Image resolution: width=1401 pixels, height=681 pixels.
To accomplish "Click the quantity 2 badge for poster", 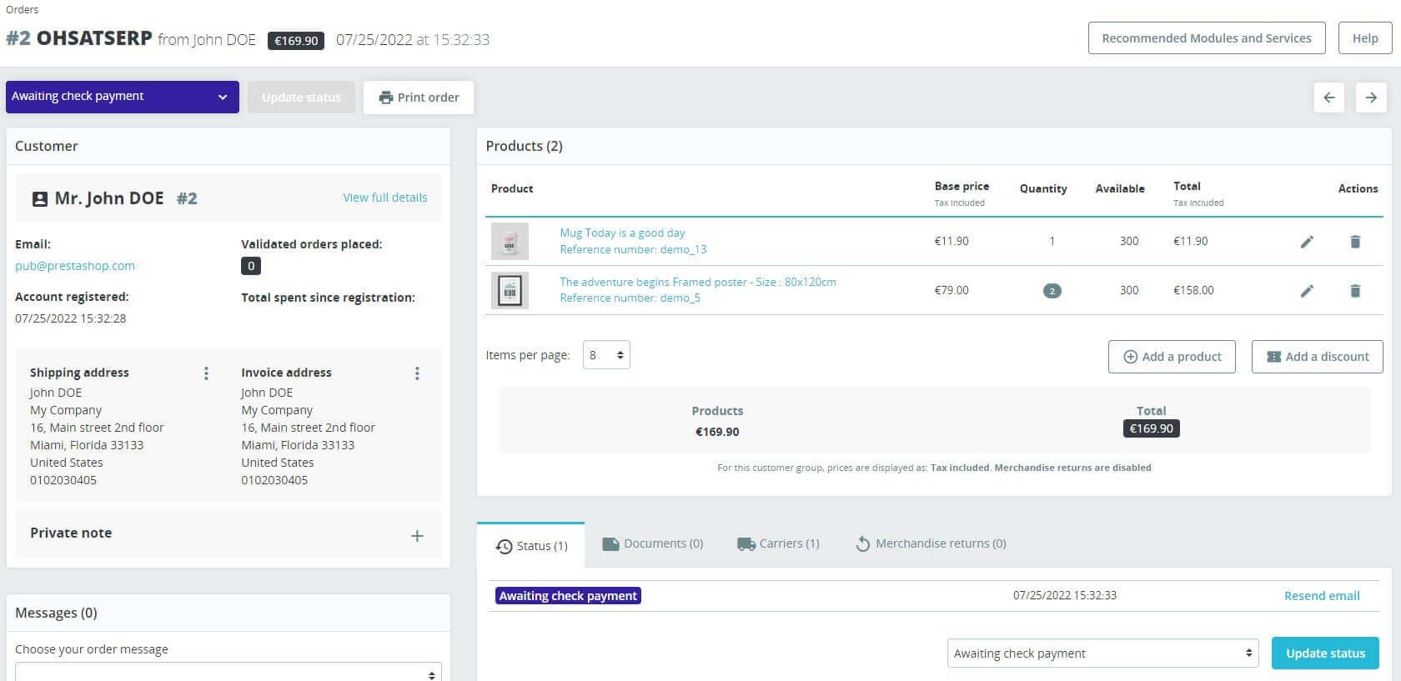I will 1052,291.
